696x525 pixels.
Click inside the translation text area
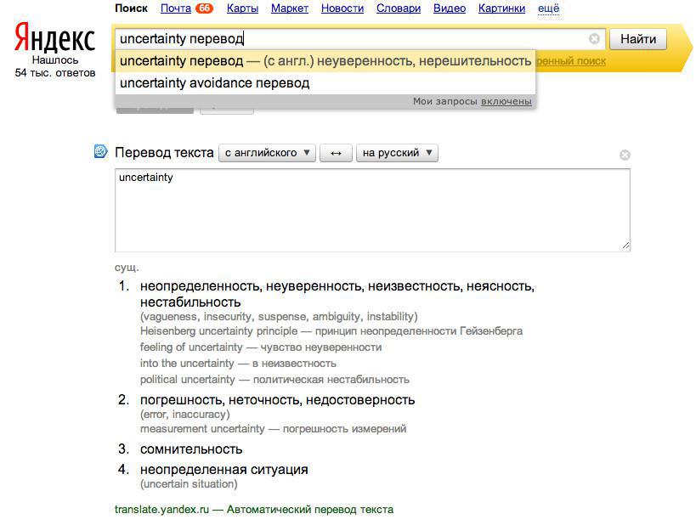371,208
